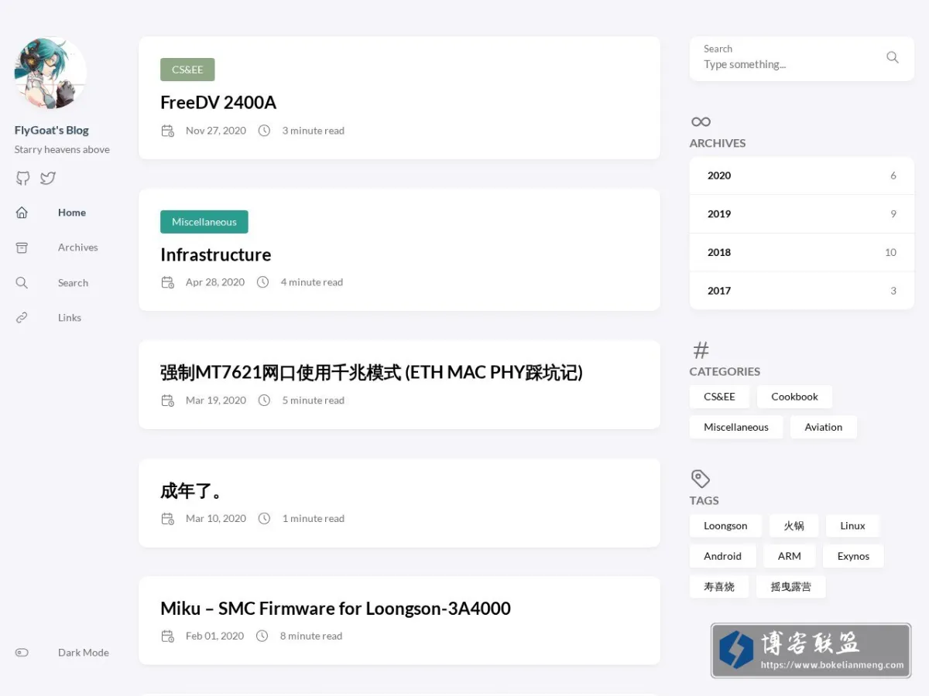This screenshot has height=696, width=929.
Task: Click the calendar icon beside Mar 19, 2020
Action: [167, 401]
